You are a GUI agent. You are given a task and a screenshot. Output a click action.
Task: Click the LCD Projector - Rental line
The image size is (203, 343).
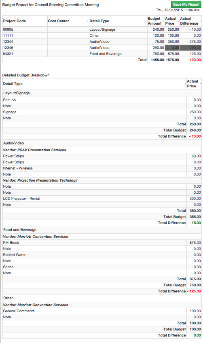(102, 199)
